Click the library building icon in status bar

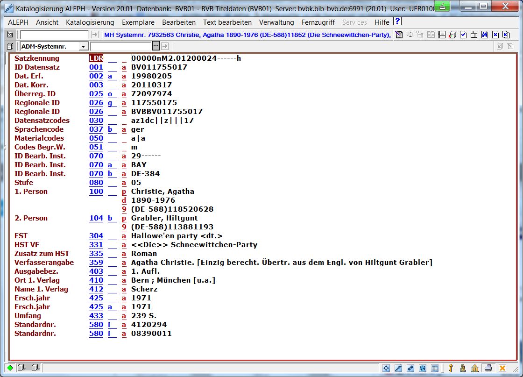point(475,368)
